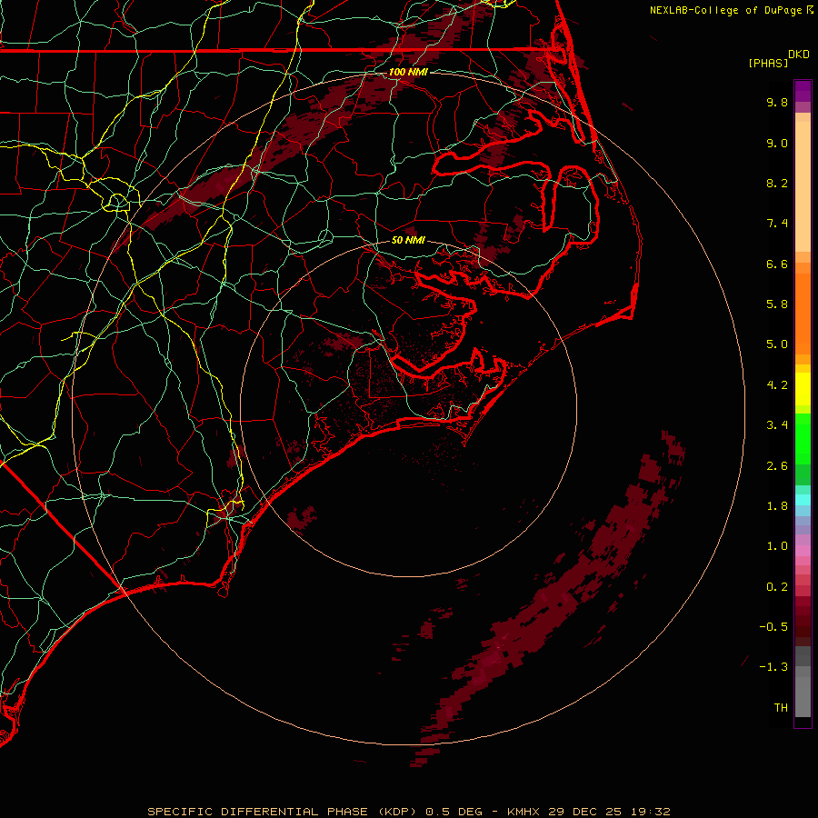The height and width of the screenshot is (818, 818).
Task: Click the 1.0 scale value
Action: (x=777, y=546)
